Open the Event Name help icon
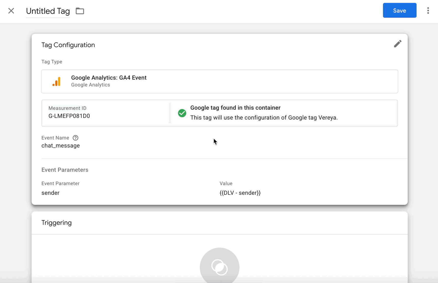Screen dimensions: 438x283 (75, 138)
